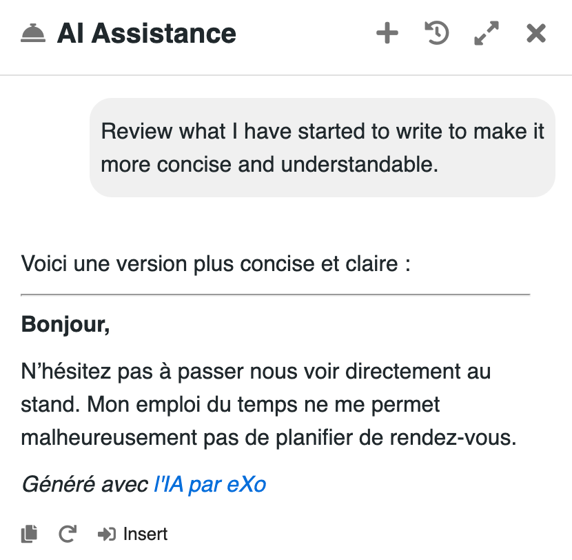Screen dimensions: 572x560
Task: Click the "AI Assistance" panel title
Action: 146,33
